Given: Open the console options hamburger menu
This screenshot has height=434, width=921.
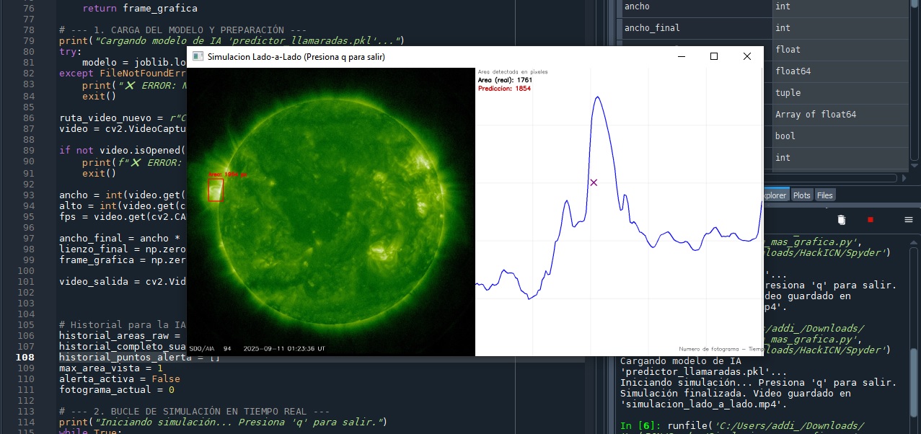Looking at the screenshot, I should [909, 221].
